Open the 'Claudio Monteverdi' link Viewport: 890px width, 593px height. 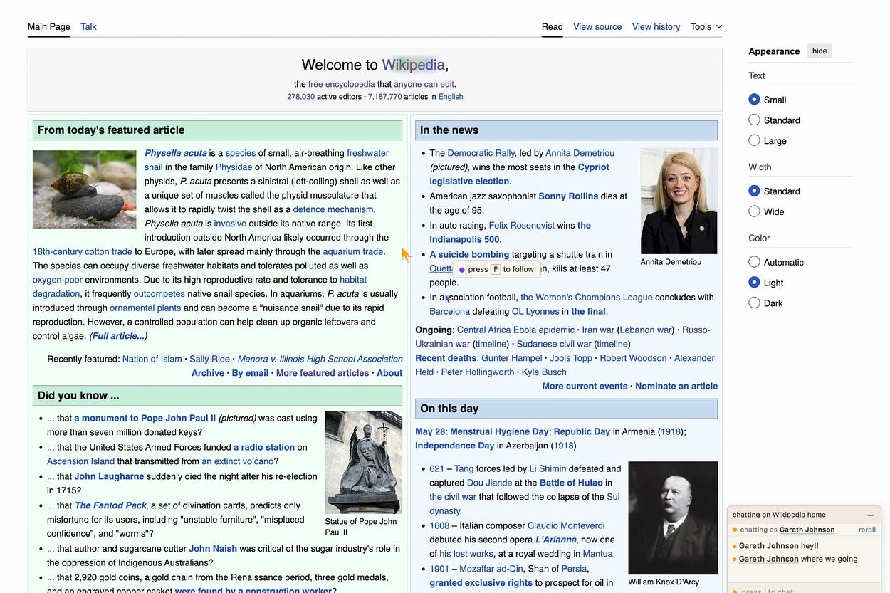[566, 525]
